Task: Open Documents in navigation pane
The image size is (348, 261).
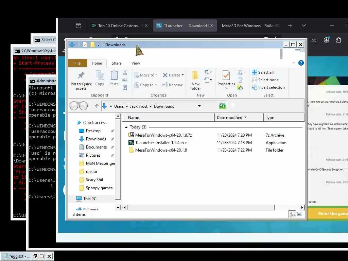Action: (x=96, y=147)
